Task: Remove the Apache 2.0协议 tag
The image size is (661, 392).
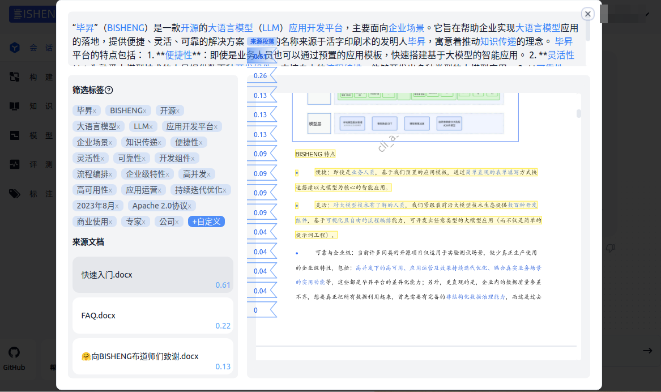Action: [x=190, y=207]
